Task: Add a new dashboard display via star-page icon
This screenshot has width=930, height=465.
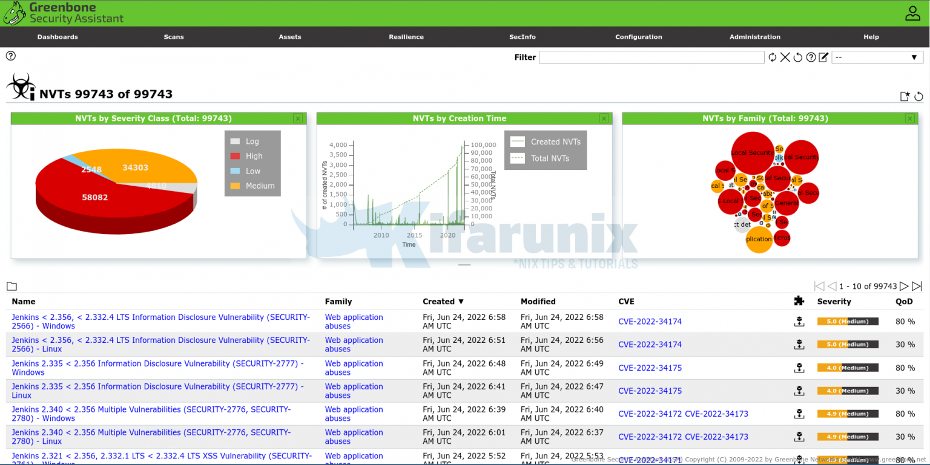Action: pyautogui.click(x=905, y=97)
